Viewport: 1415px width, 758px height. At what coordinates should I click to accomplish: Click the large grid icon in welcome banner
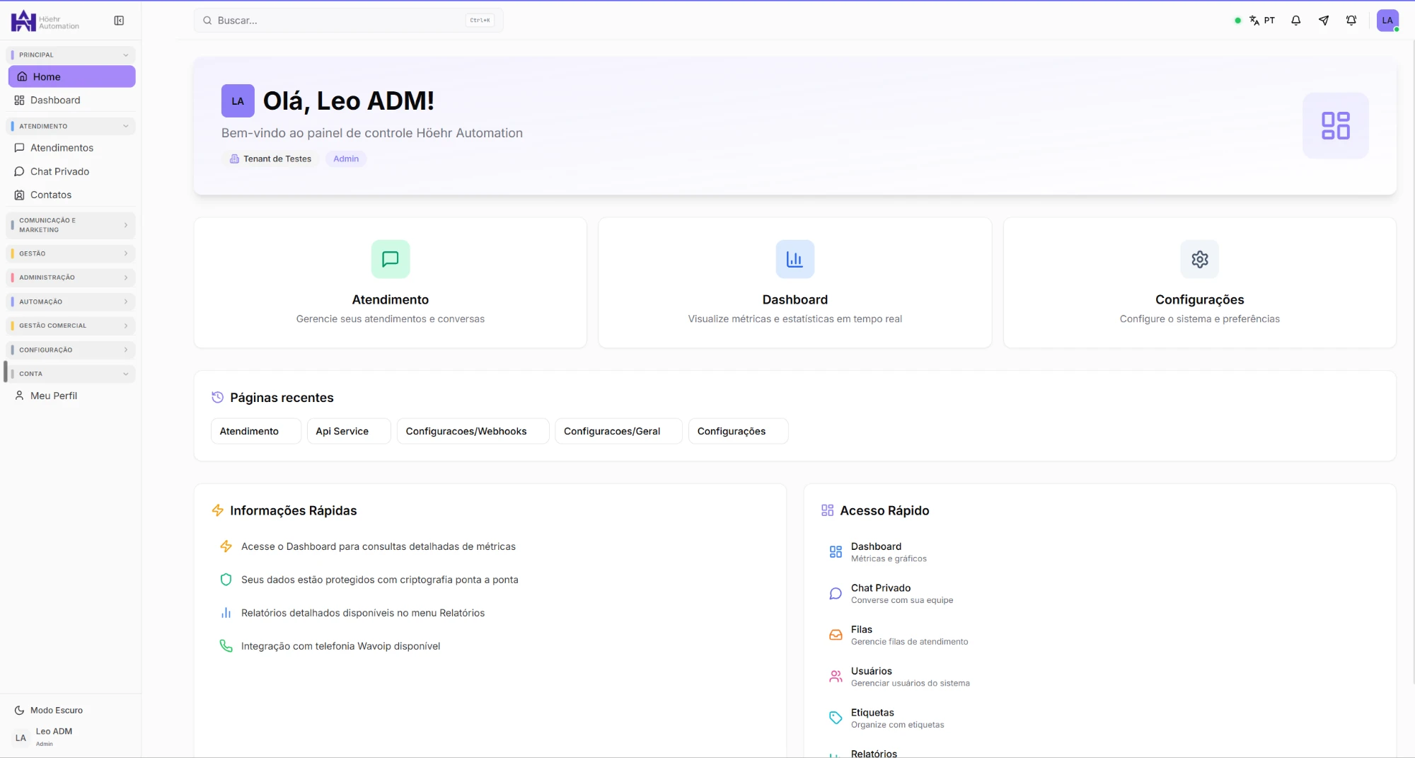(1335, 125)
